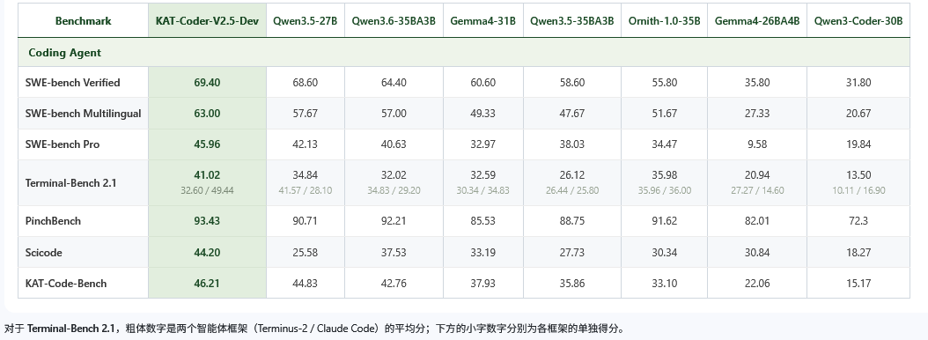Select the SWE-bench Verified row label

pos(72,82)
